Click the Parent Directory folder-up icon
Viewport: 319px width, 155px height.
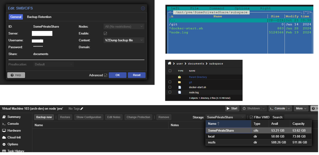coord(179,77)
